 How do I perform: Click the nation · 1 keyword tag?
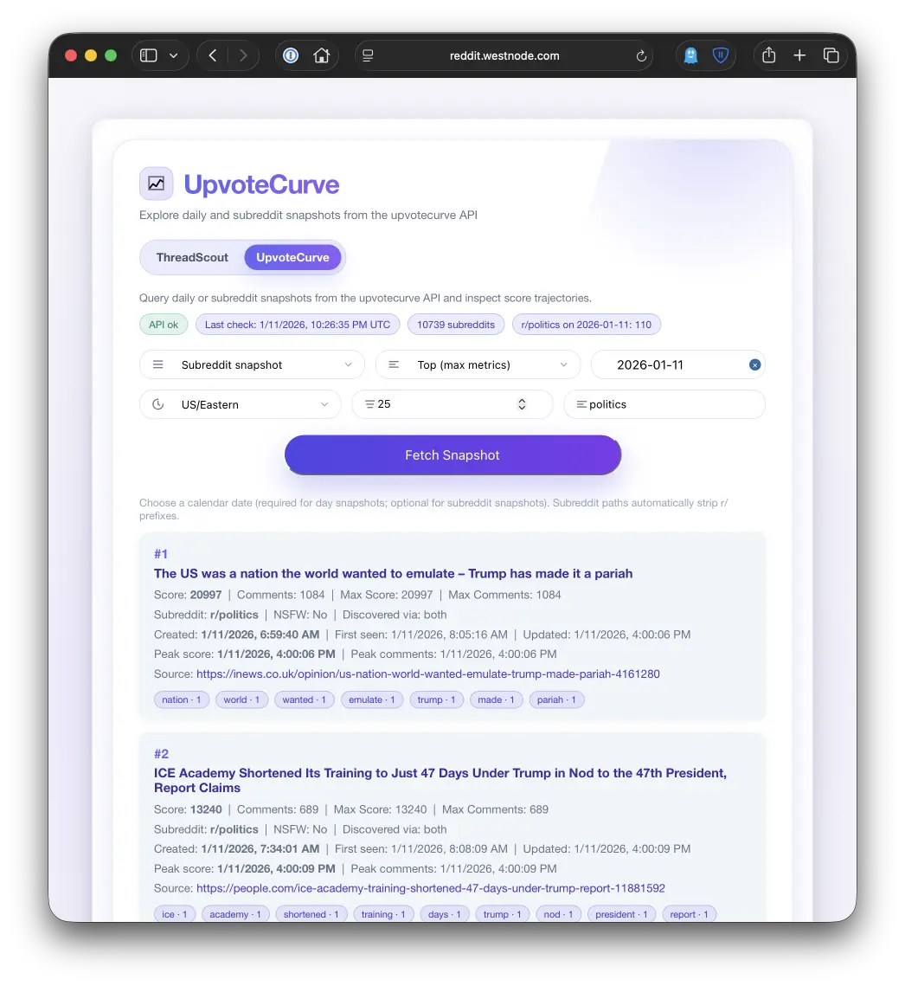182,699
